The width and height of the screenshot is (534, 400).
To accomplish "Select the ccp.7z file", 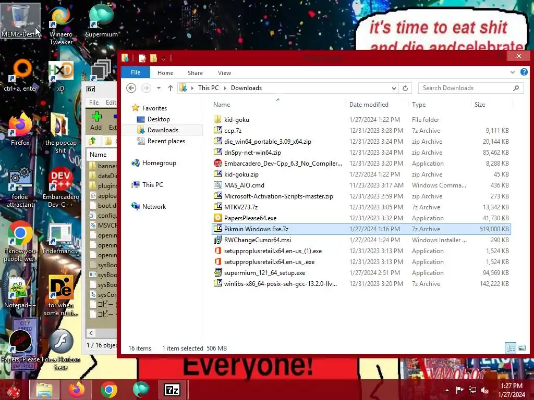I will 361,131.
